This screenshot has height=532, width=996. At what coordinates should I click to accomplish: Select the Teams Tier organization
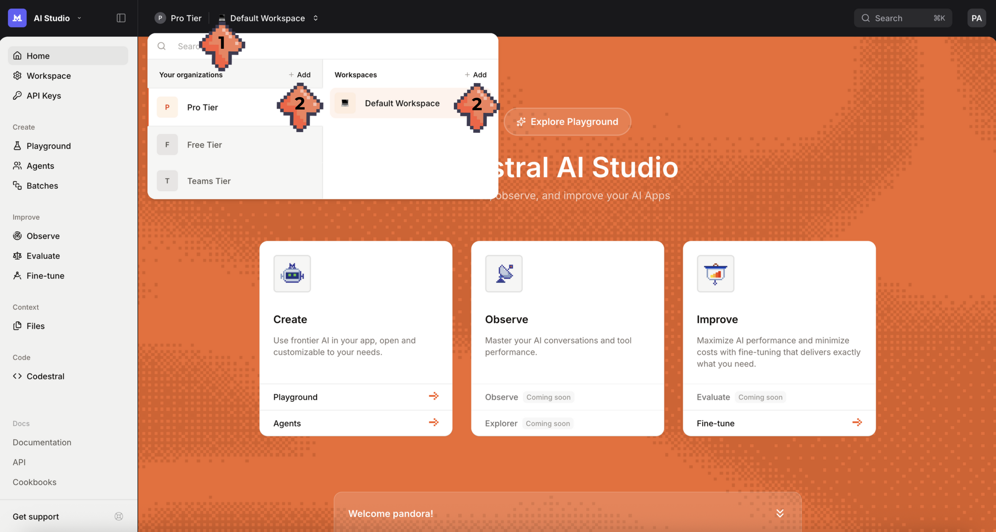coord(209,181)
